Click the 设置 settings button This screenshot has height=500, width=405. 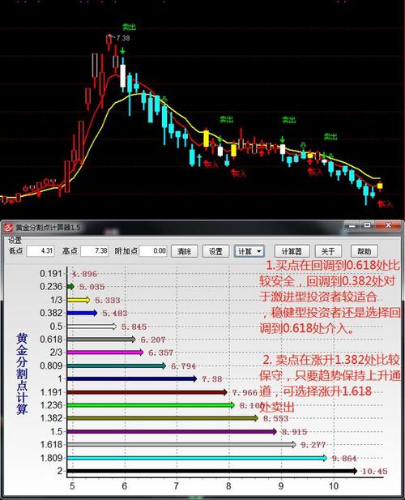pyautogui.click(x=215, y=251)
